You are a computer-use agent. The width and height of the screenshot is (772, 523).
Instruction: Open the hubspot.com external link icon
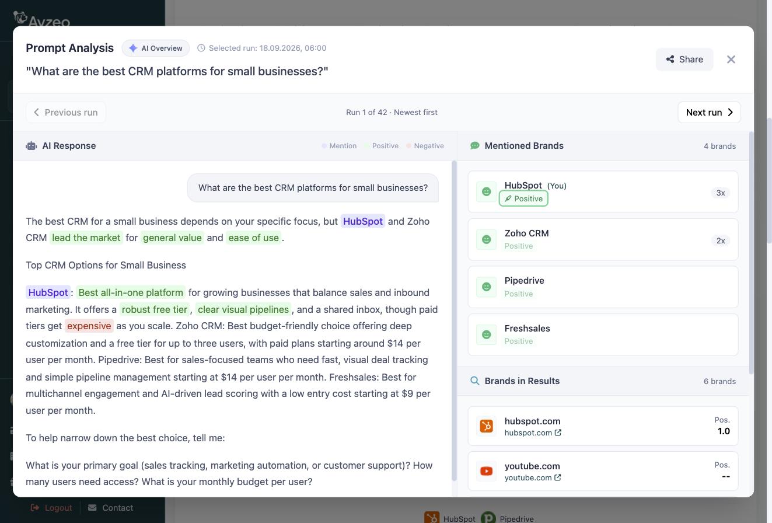pos(558,433)
